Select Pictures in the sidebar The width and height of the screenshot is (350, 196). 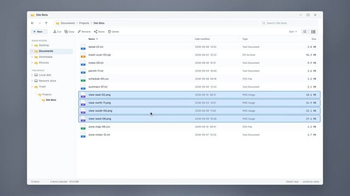[44, 63]
